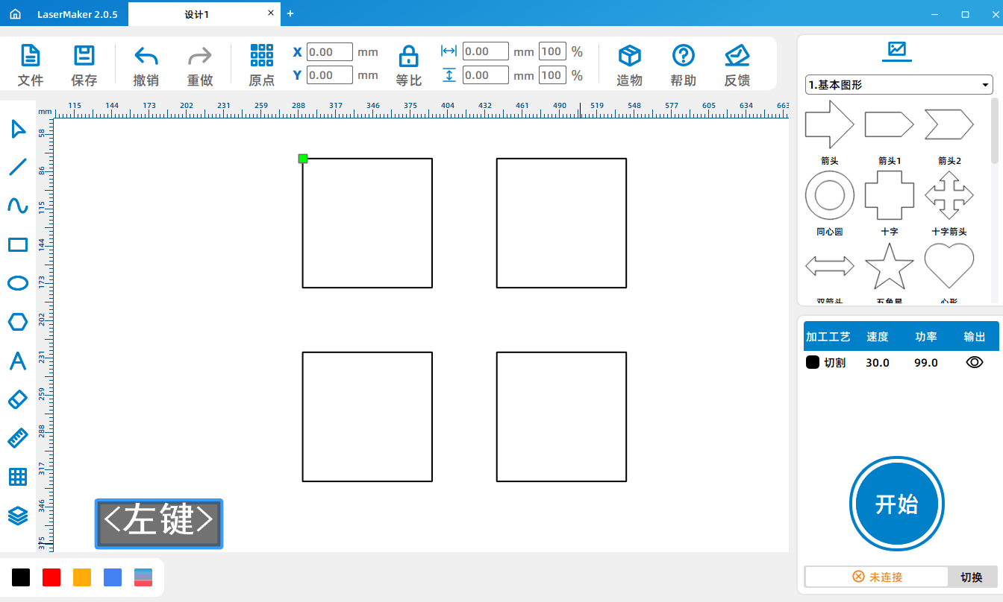Image resolution: width=1003 pixels, height=602 pixels.
Task: Select the red color swatch
Action: pyautogui.click(x=51, y=577)
